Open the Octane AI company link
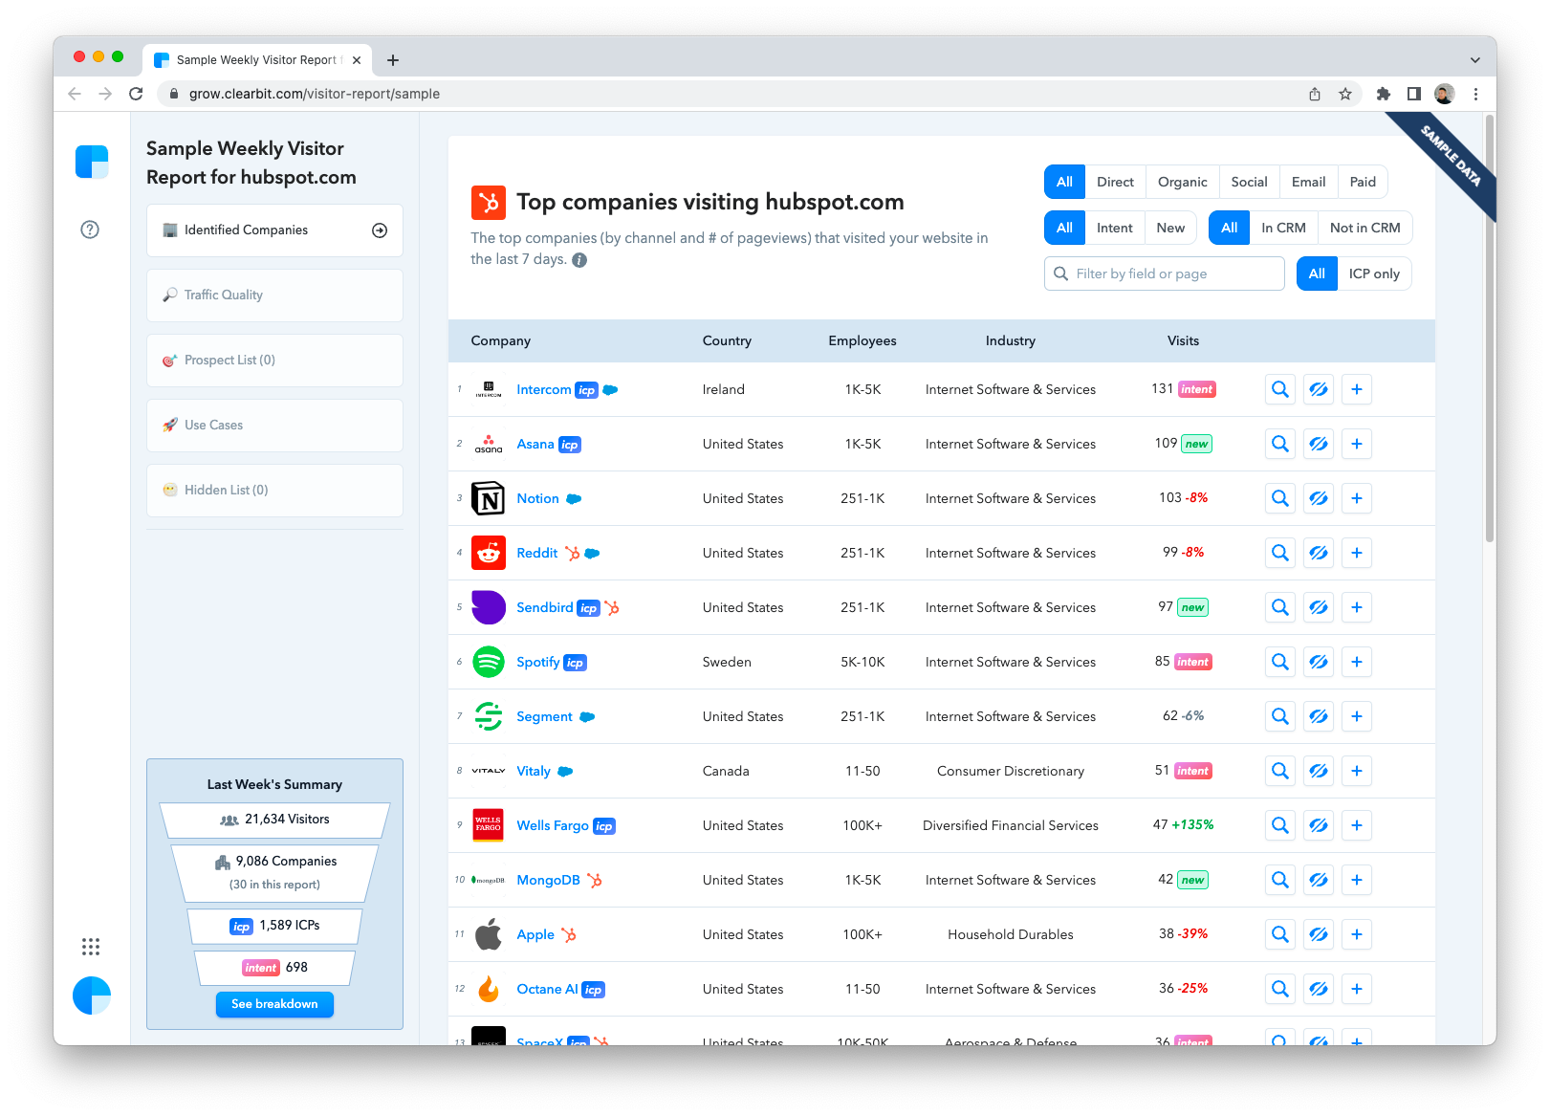 pyautogui.click(x=547, y=989)
